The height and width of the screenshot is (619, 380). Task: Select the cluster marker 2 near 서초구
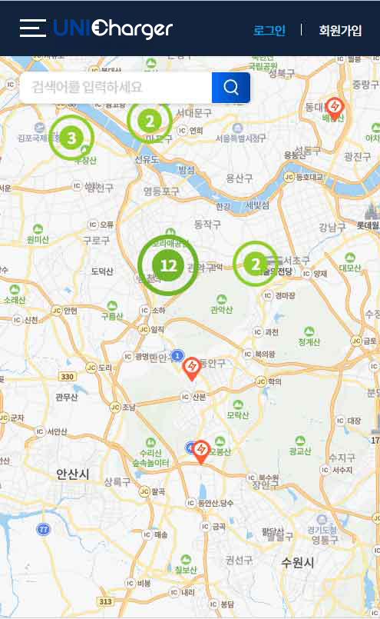click(256, 264)
